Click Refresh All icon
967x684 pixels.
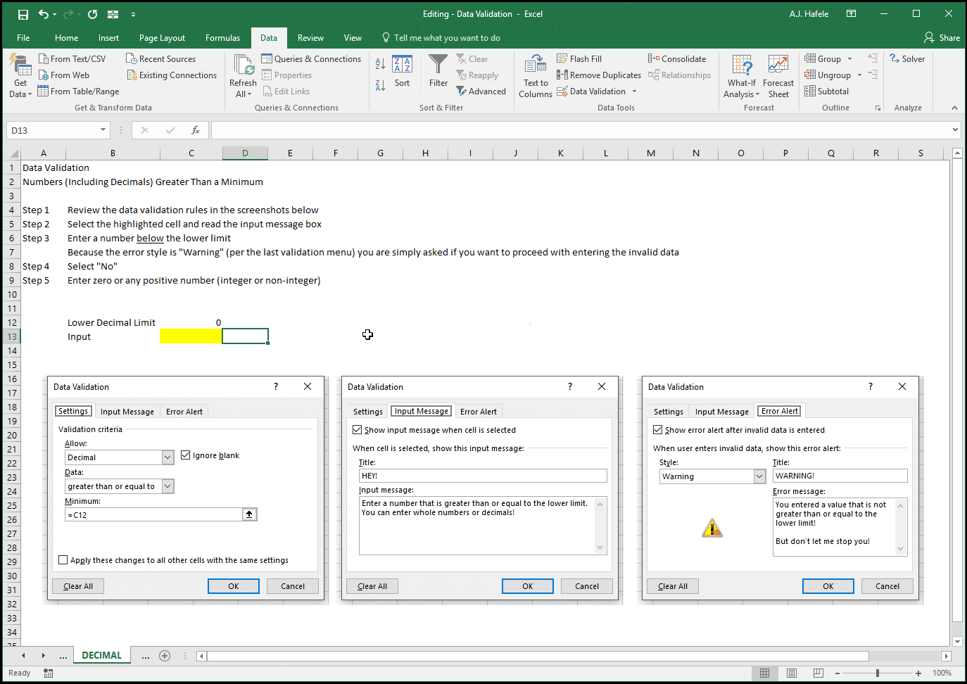click(x=244, y=76)
